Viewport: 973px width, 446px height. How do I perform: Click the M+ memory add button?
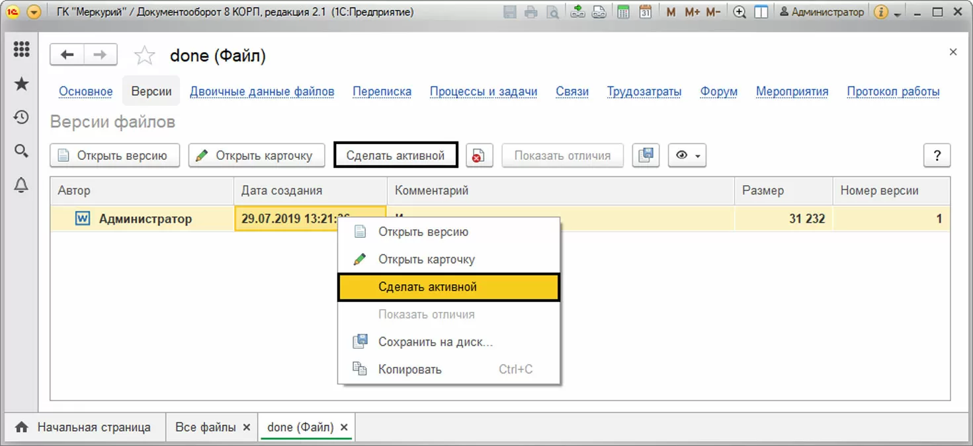[692, 12]
